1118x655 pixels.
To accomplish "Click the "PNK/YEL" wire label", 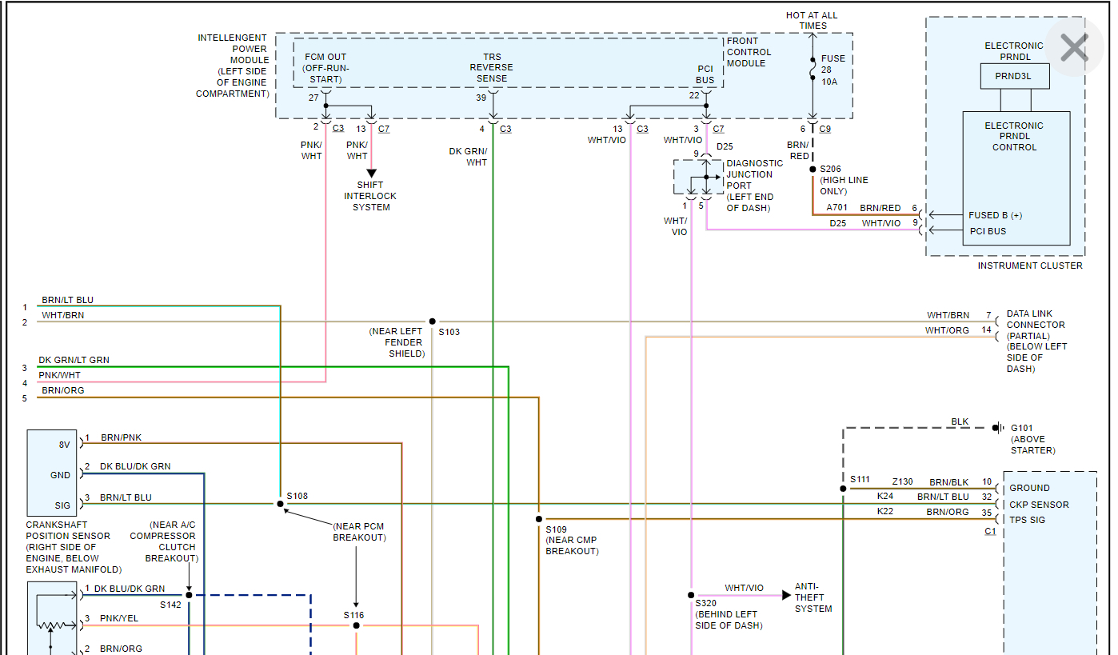I will (121, 618).
